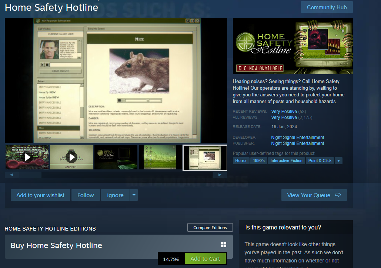Ignore this game
This screenshot has width=381, height=268.
pyautogui.click(x=115, y=195)
